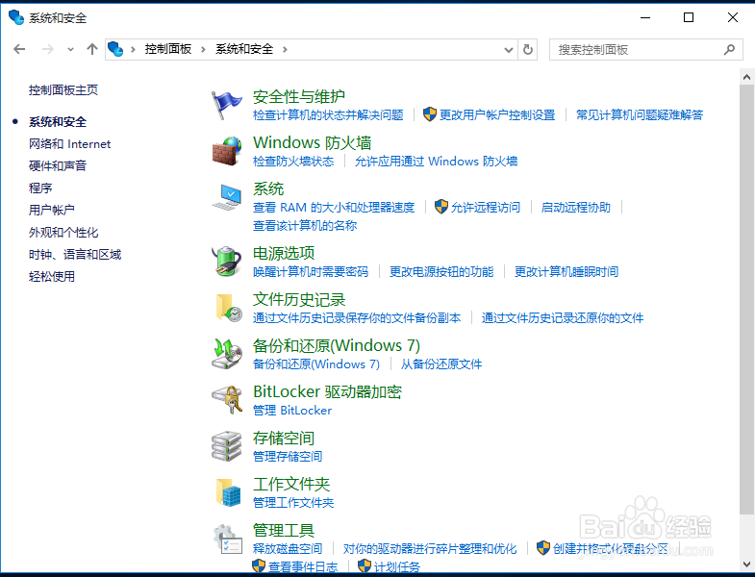Select 控制面板 breadcrumb segment

coord(168,49)
